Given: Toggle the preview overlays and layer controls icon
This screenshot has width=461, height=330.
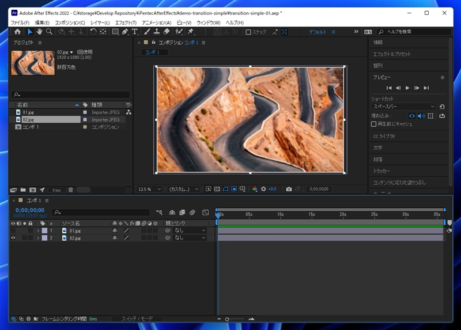Looking at the screenshot, I should [430, 116].
